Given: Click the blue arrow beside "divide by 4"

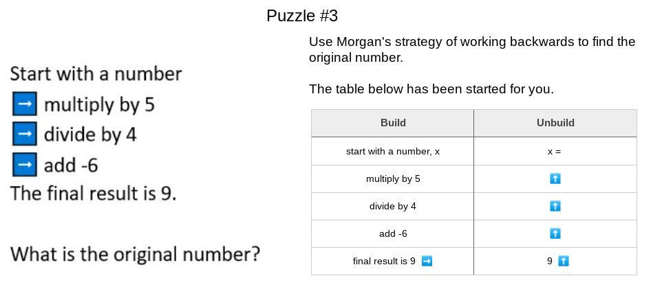Looking at the screenshot, I should click(x=25, y=134).
